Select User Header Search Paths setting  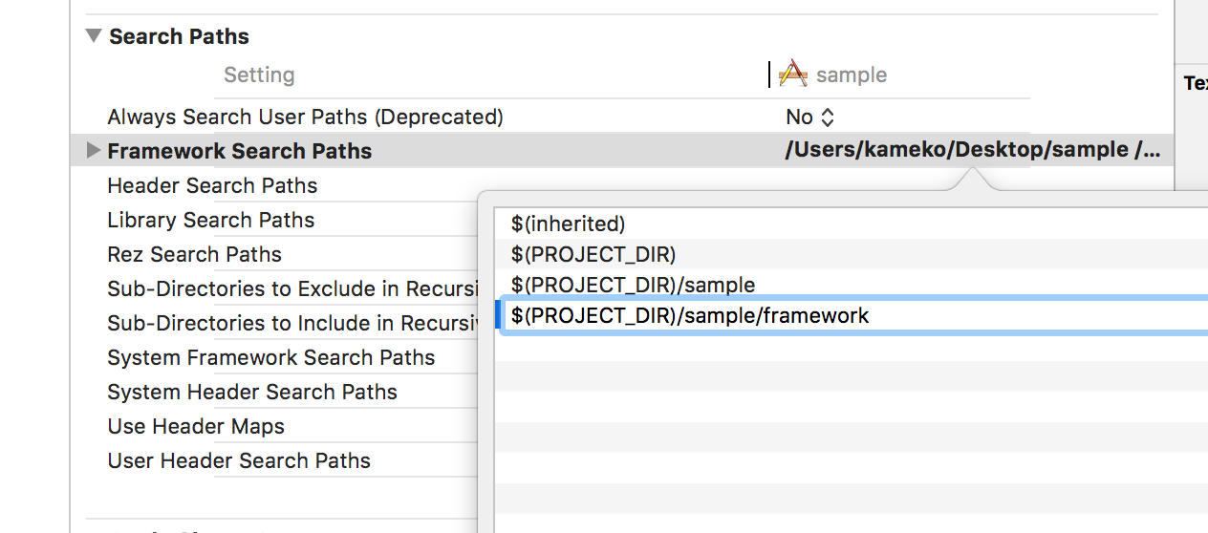[238, 461]
